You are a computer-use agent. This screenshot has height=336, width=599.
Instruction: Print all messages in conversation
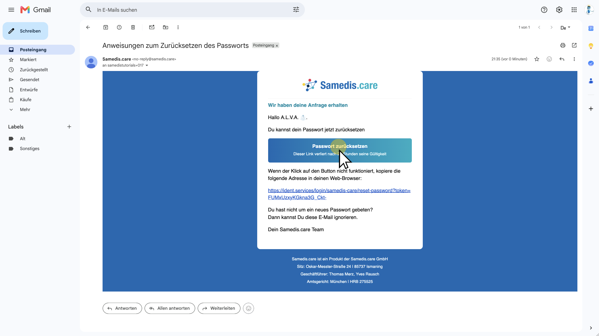point(563,45)
